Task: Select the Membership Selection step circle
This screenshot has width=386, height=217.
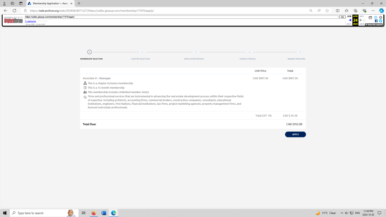Action: point(89,52)
